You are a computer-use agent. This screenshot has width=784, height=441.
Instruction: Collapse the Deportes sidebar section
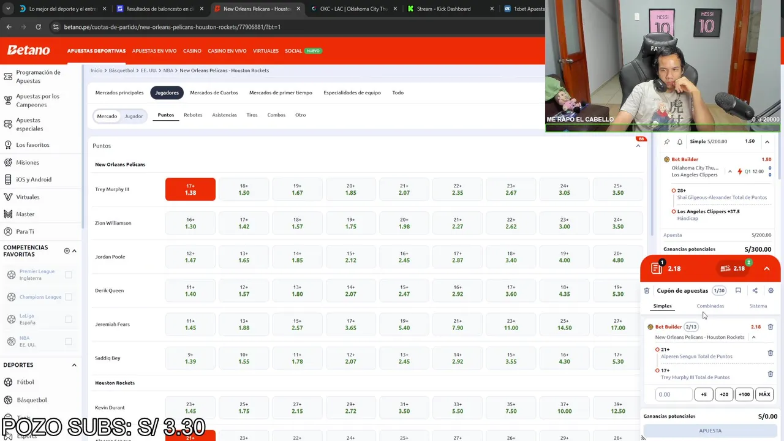coord(74,365)
